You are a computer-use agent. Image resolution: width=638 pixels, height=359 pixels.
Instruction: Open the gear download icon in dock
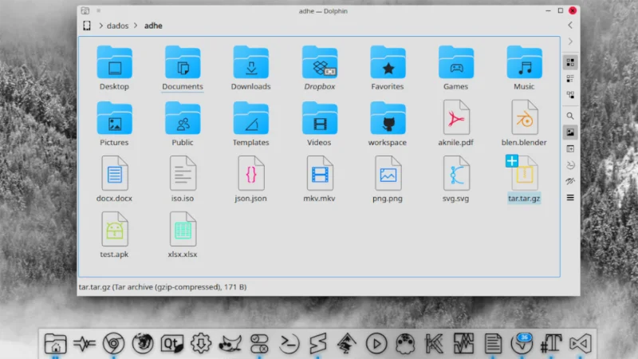point(201,344)
